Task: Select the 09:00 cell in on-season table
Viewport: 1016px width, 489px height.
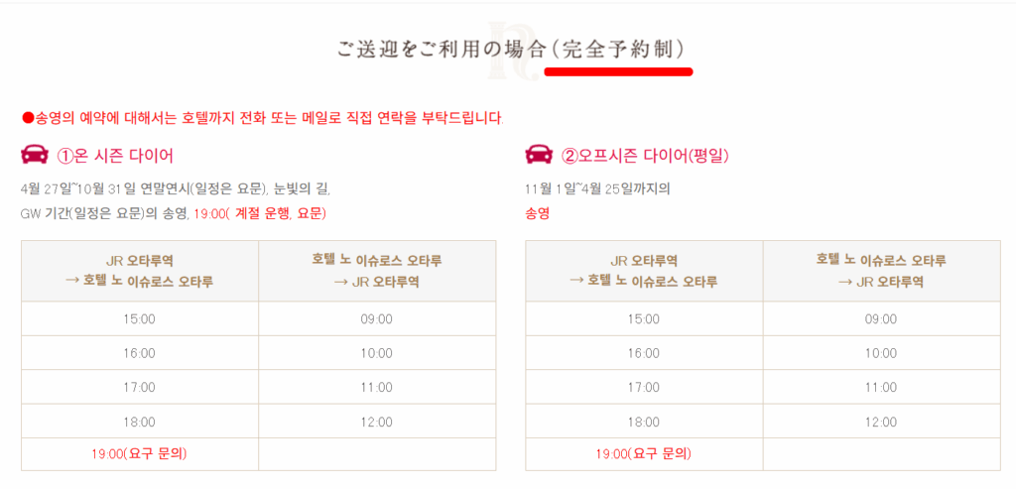Action: coord(377,319)
